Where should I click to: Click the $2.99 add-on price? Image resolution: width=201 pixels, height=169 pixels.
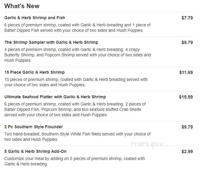(187, 152)
